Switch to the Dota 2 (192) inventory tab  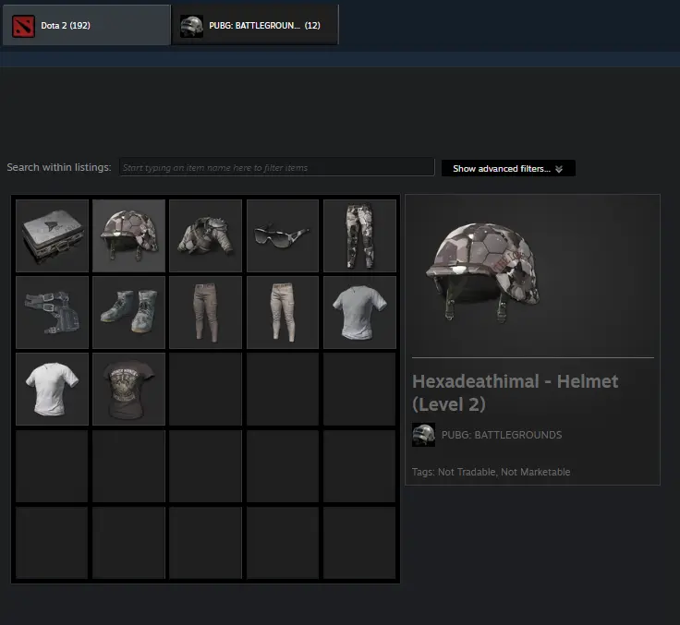click(x=86, y=25)
